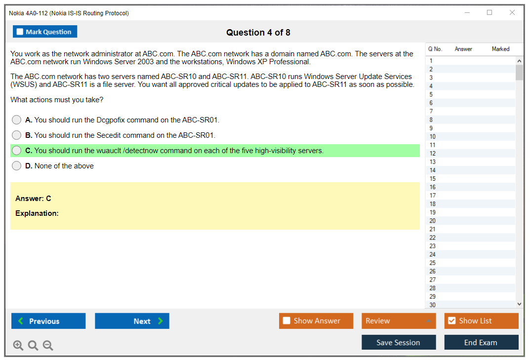The image size is (531, 363).
Task: Go to the Previous question
Action: pos(48,321)
